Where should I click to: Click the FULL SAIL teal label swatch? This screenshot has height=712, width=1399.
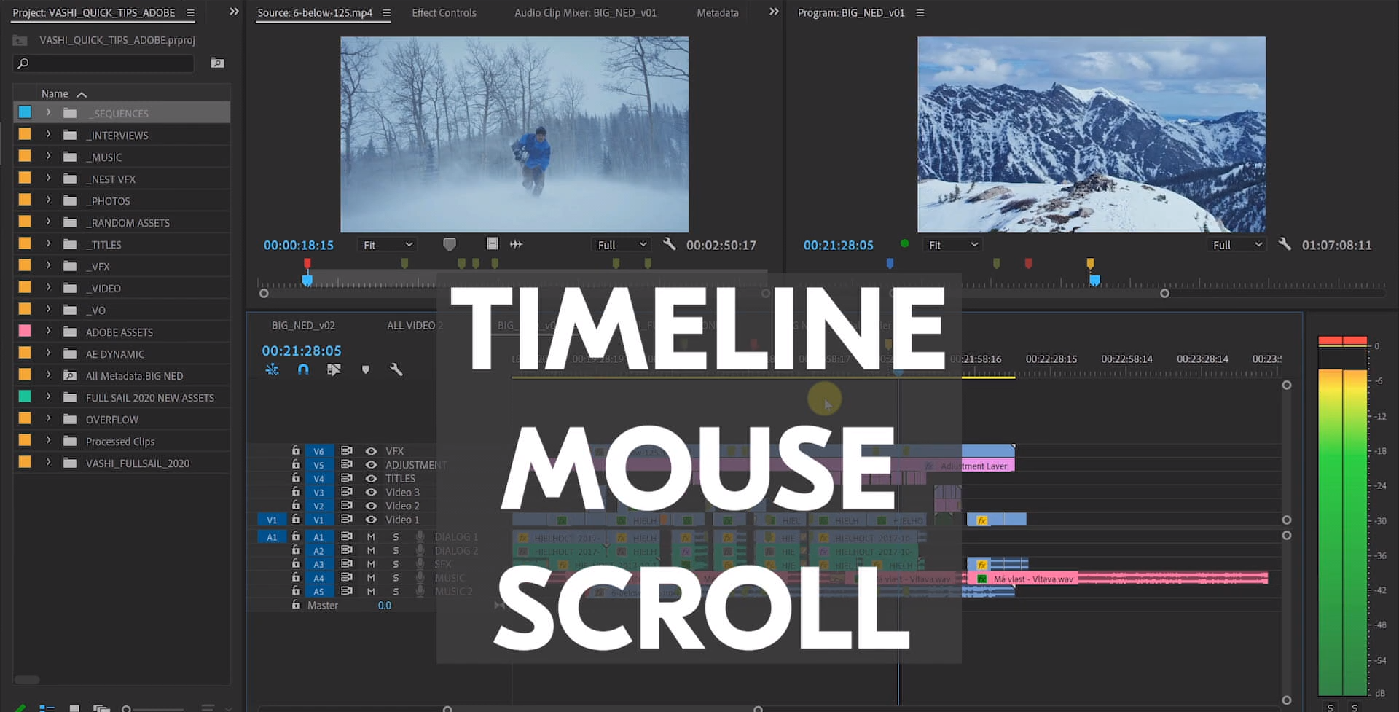click(x=25, y=396)
